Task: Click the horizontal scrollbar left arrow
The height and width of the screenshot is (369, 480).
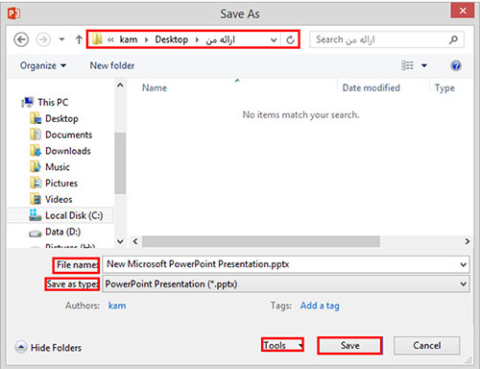Action: coord(135,241)
